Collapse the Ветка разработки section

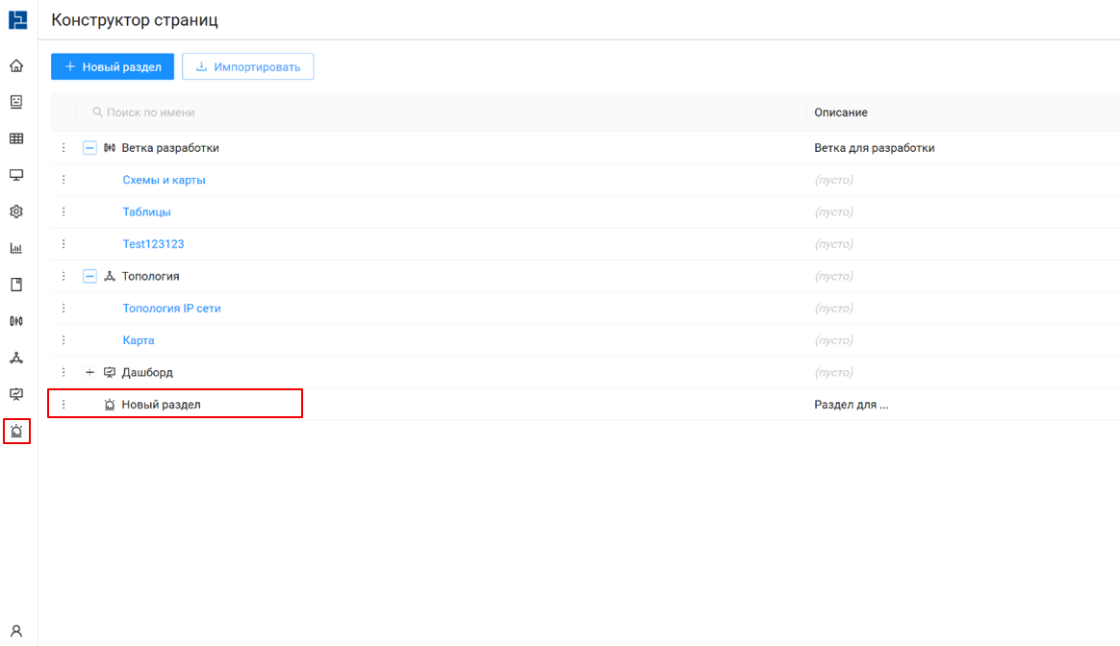coord(89,148)
